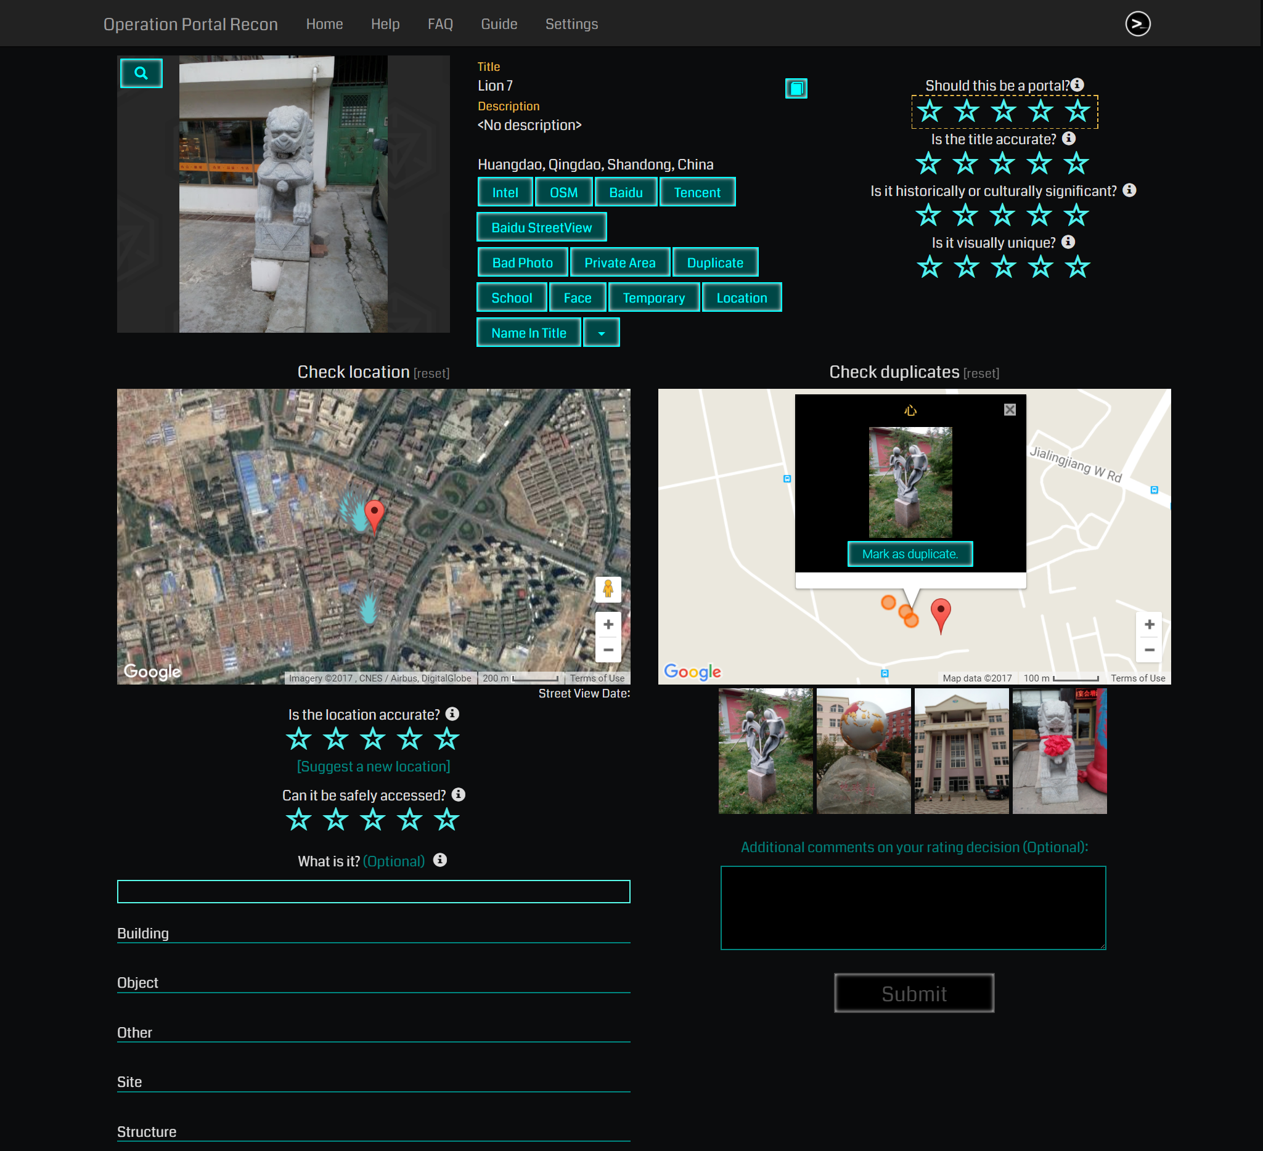Expand the dropdown arrow beside Name In Title
The width and height of the screenshot is (1263, 1151).
click(x=601, y=333)
